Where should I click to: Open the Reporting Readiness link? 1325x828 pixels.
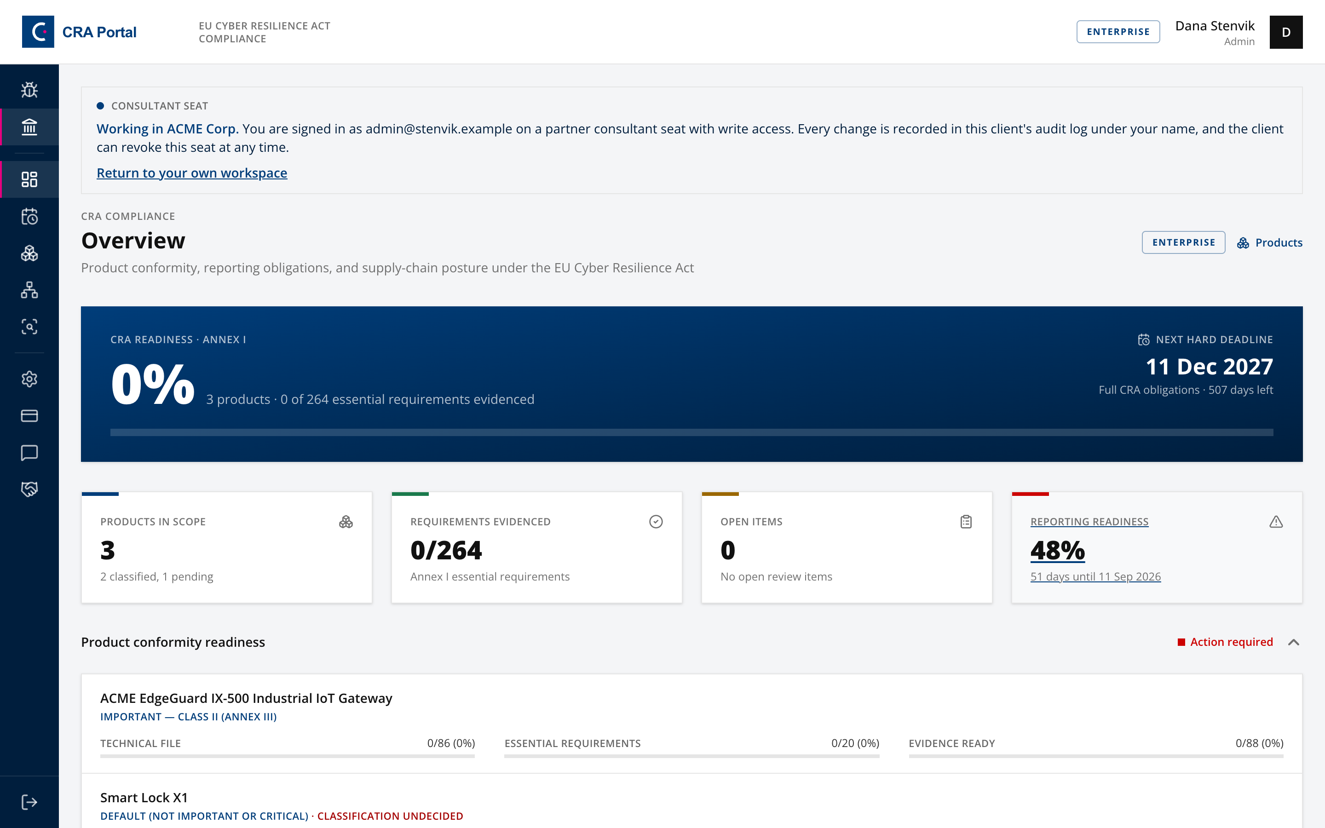[x=1089, y=522]
